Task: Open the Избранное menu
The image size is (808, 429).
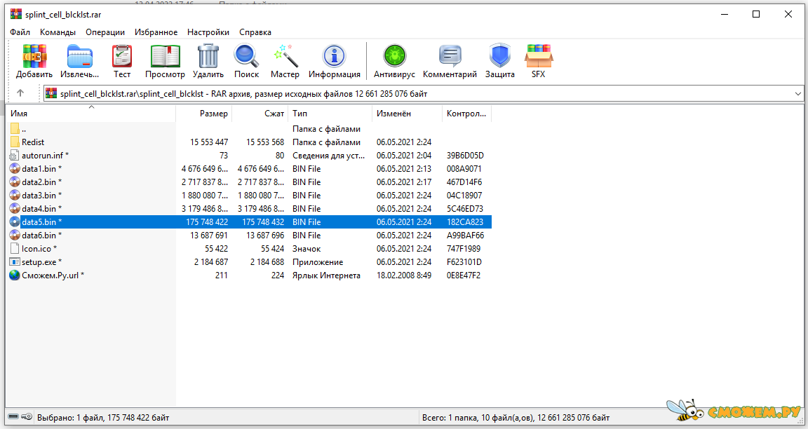Action: (x=156, y=32)
